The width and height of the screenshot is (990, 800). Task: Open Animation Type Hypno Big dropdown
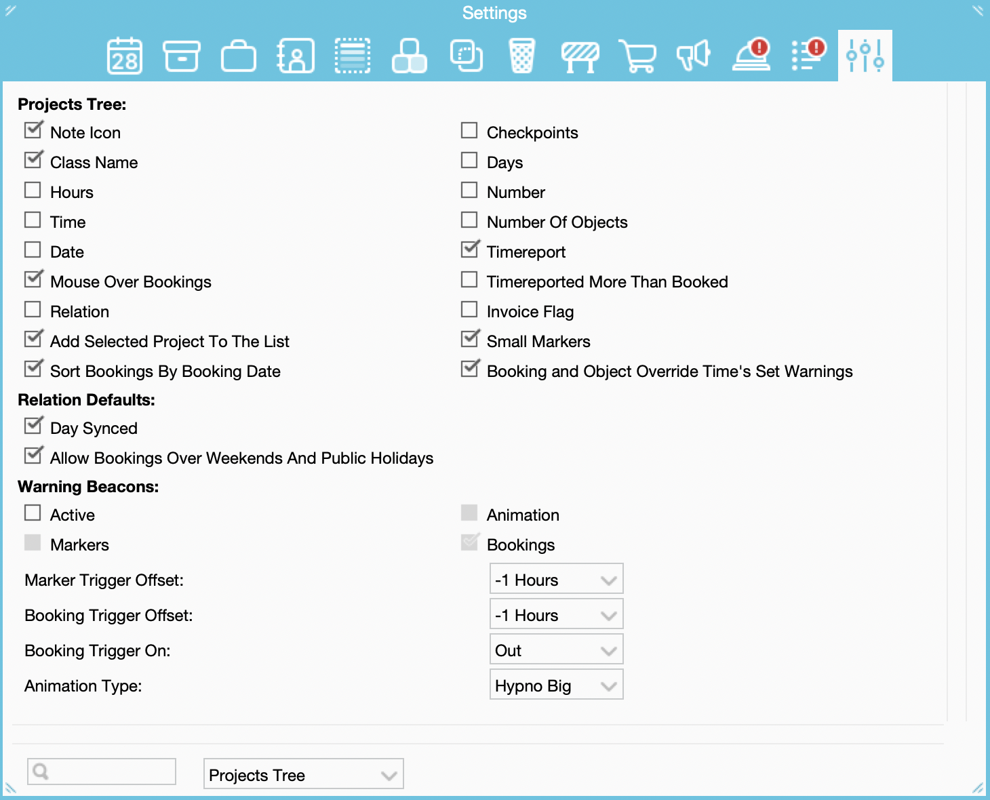pos(556,685)
